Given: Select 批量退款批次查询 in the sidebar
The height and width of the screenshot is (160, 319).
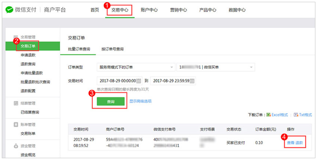Looking at the screenshot, I should pos(35,82).
